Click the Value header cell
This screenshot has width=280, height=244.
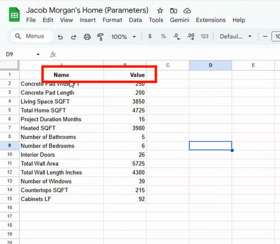[x=125, y=75]
